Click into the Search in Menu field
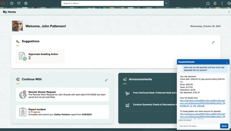231x131 pixels. [x=112, y=3]
